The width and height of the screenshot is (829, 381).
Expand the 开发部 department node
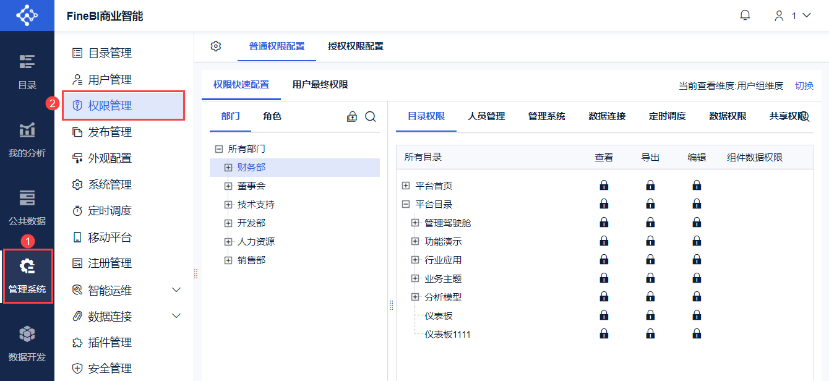tap(228, 223)
